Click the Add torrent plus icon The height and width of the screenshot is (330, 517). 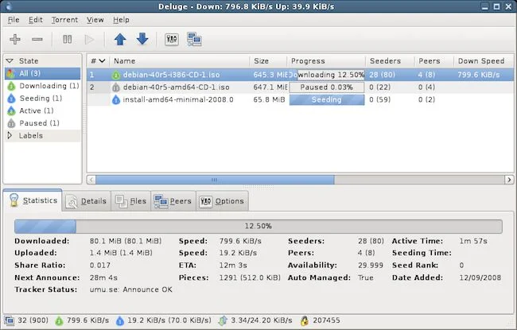(15, 39)
